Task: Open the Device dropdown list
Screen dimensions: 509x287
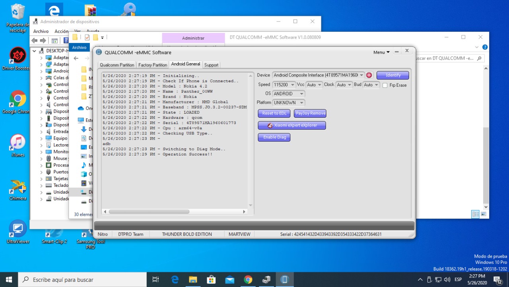Action: [x=361, y=75]
